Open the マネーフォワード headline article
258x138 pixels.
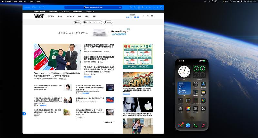pos(57,74)
